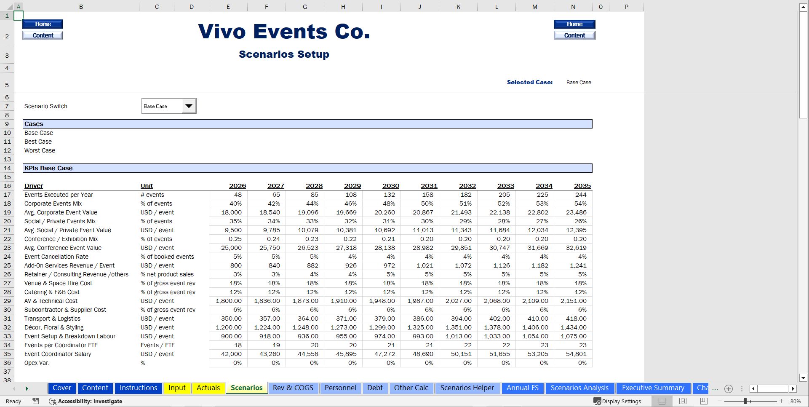Open the Executive Summary tab

point(653,388)
